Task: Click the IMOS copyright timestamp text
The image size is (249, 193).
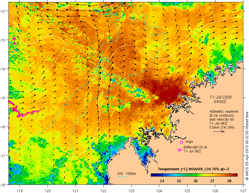Action: coord(247,146)
